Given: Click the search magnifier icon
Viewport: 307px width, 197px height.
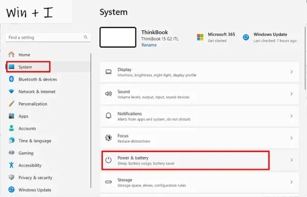Looking at the screenshot, I should click(85, 37).
